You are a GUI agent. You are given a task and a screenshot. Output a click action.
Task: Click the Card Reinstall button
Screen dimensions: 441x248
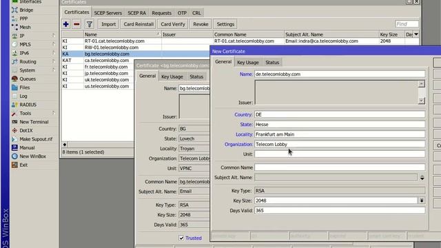tap(139, 24)
